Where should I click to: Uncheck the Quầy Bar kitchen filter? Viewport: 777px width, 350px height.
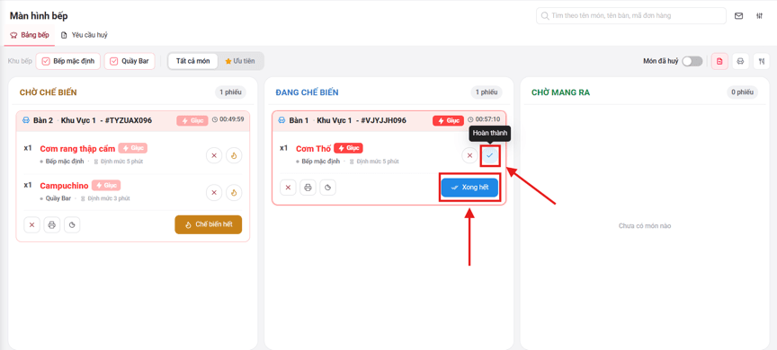(129, 61)
